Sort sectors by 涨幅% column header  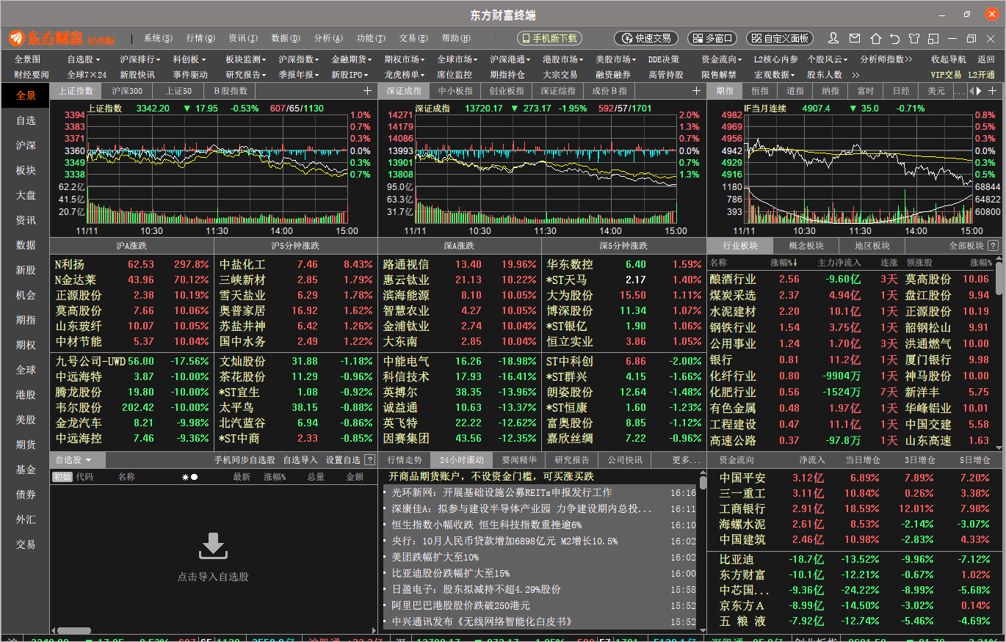784,263
